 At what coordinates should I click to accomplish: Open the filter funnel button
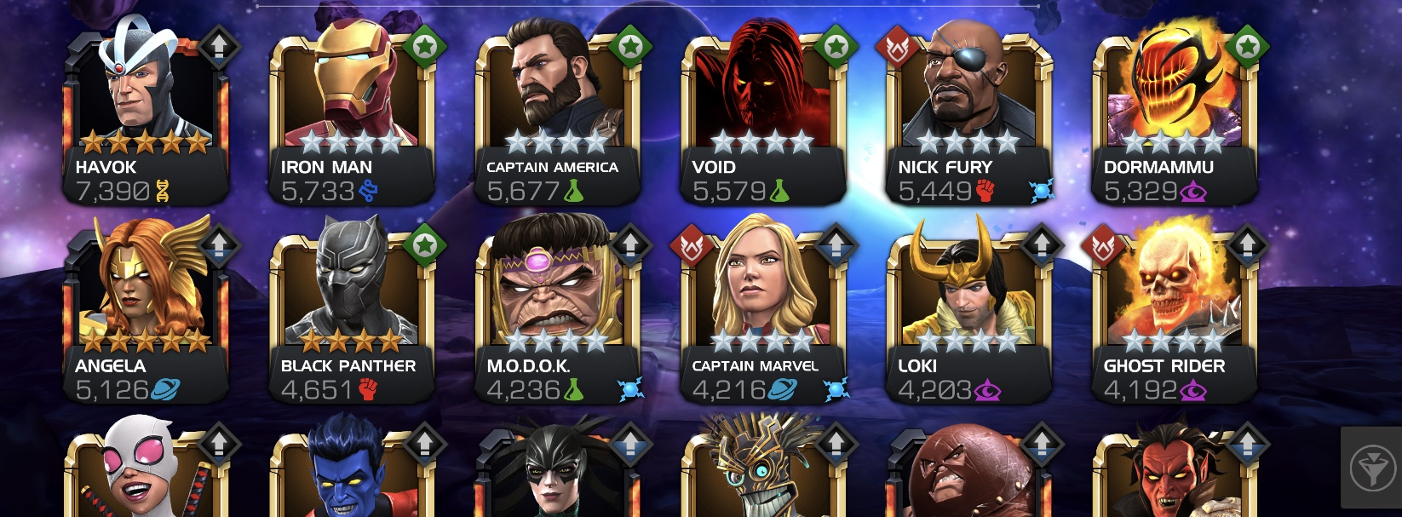1371,468
